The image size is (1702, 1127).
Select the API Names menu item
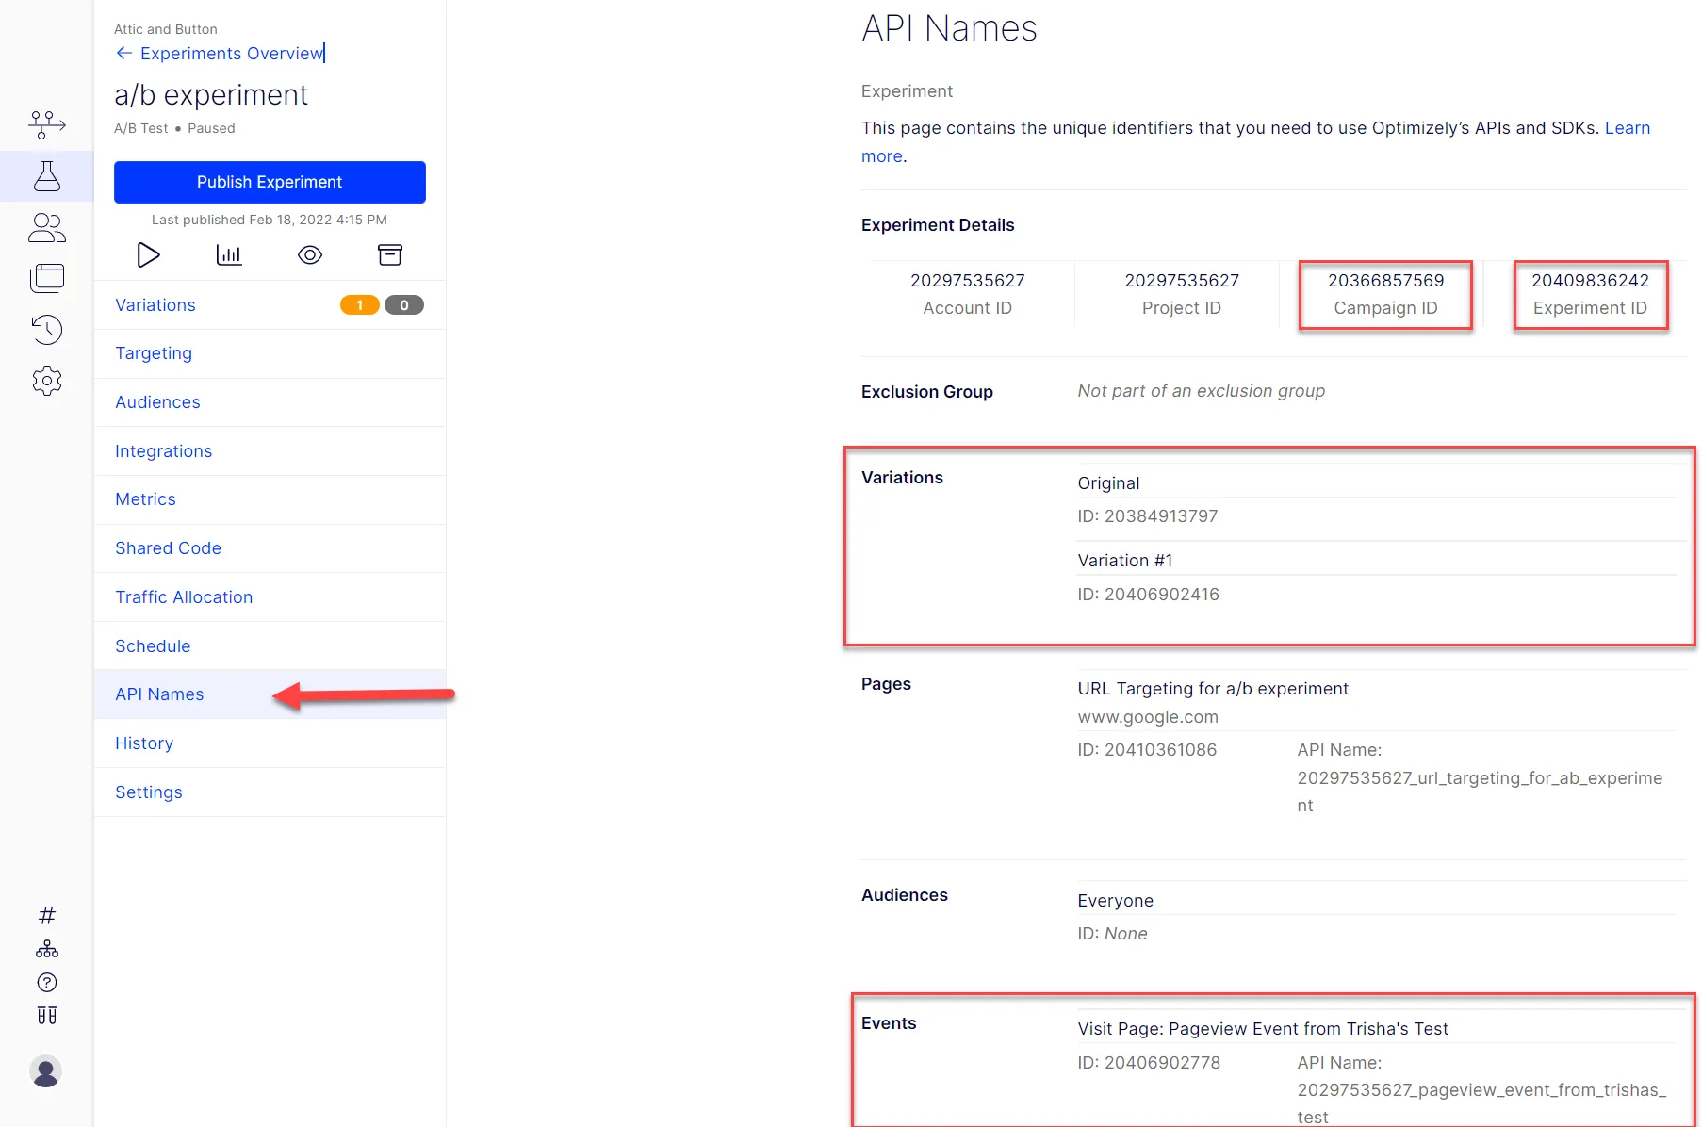(270, 694)
